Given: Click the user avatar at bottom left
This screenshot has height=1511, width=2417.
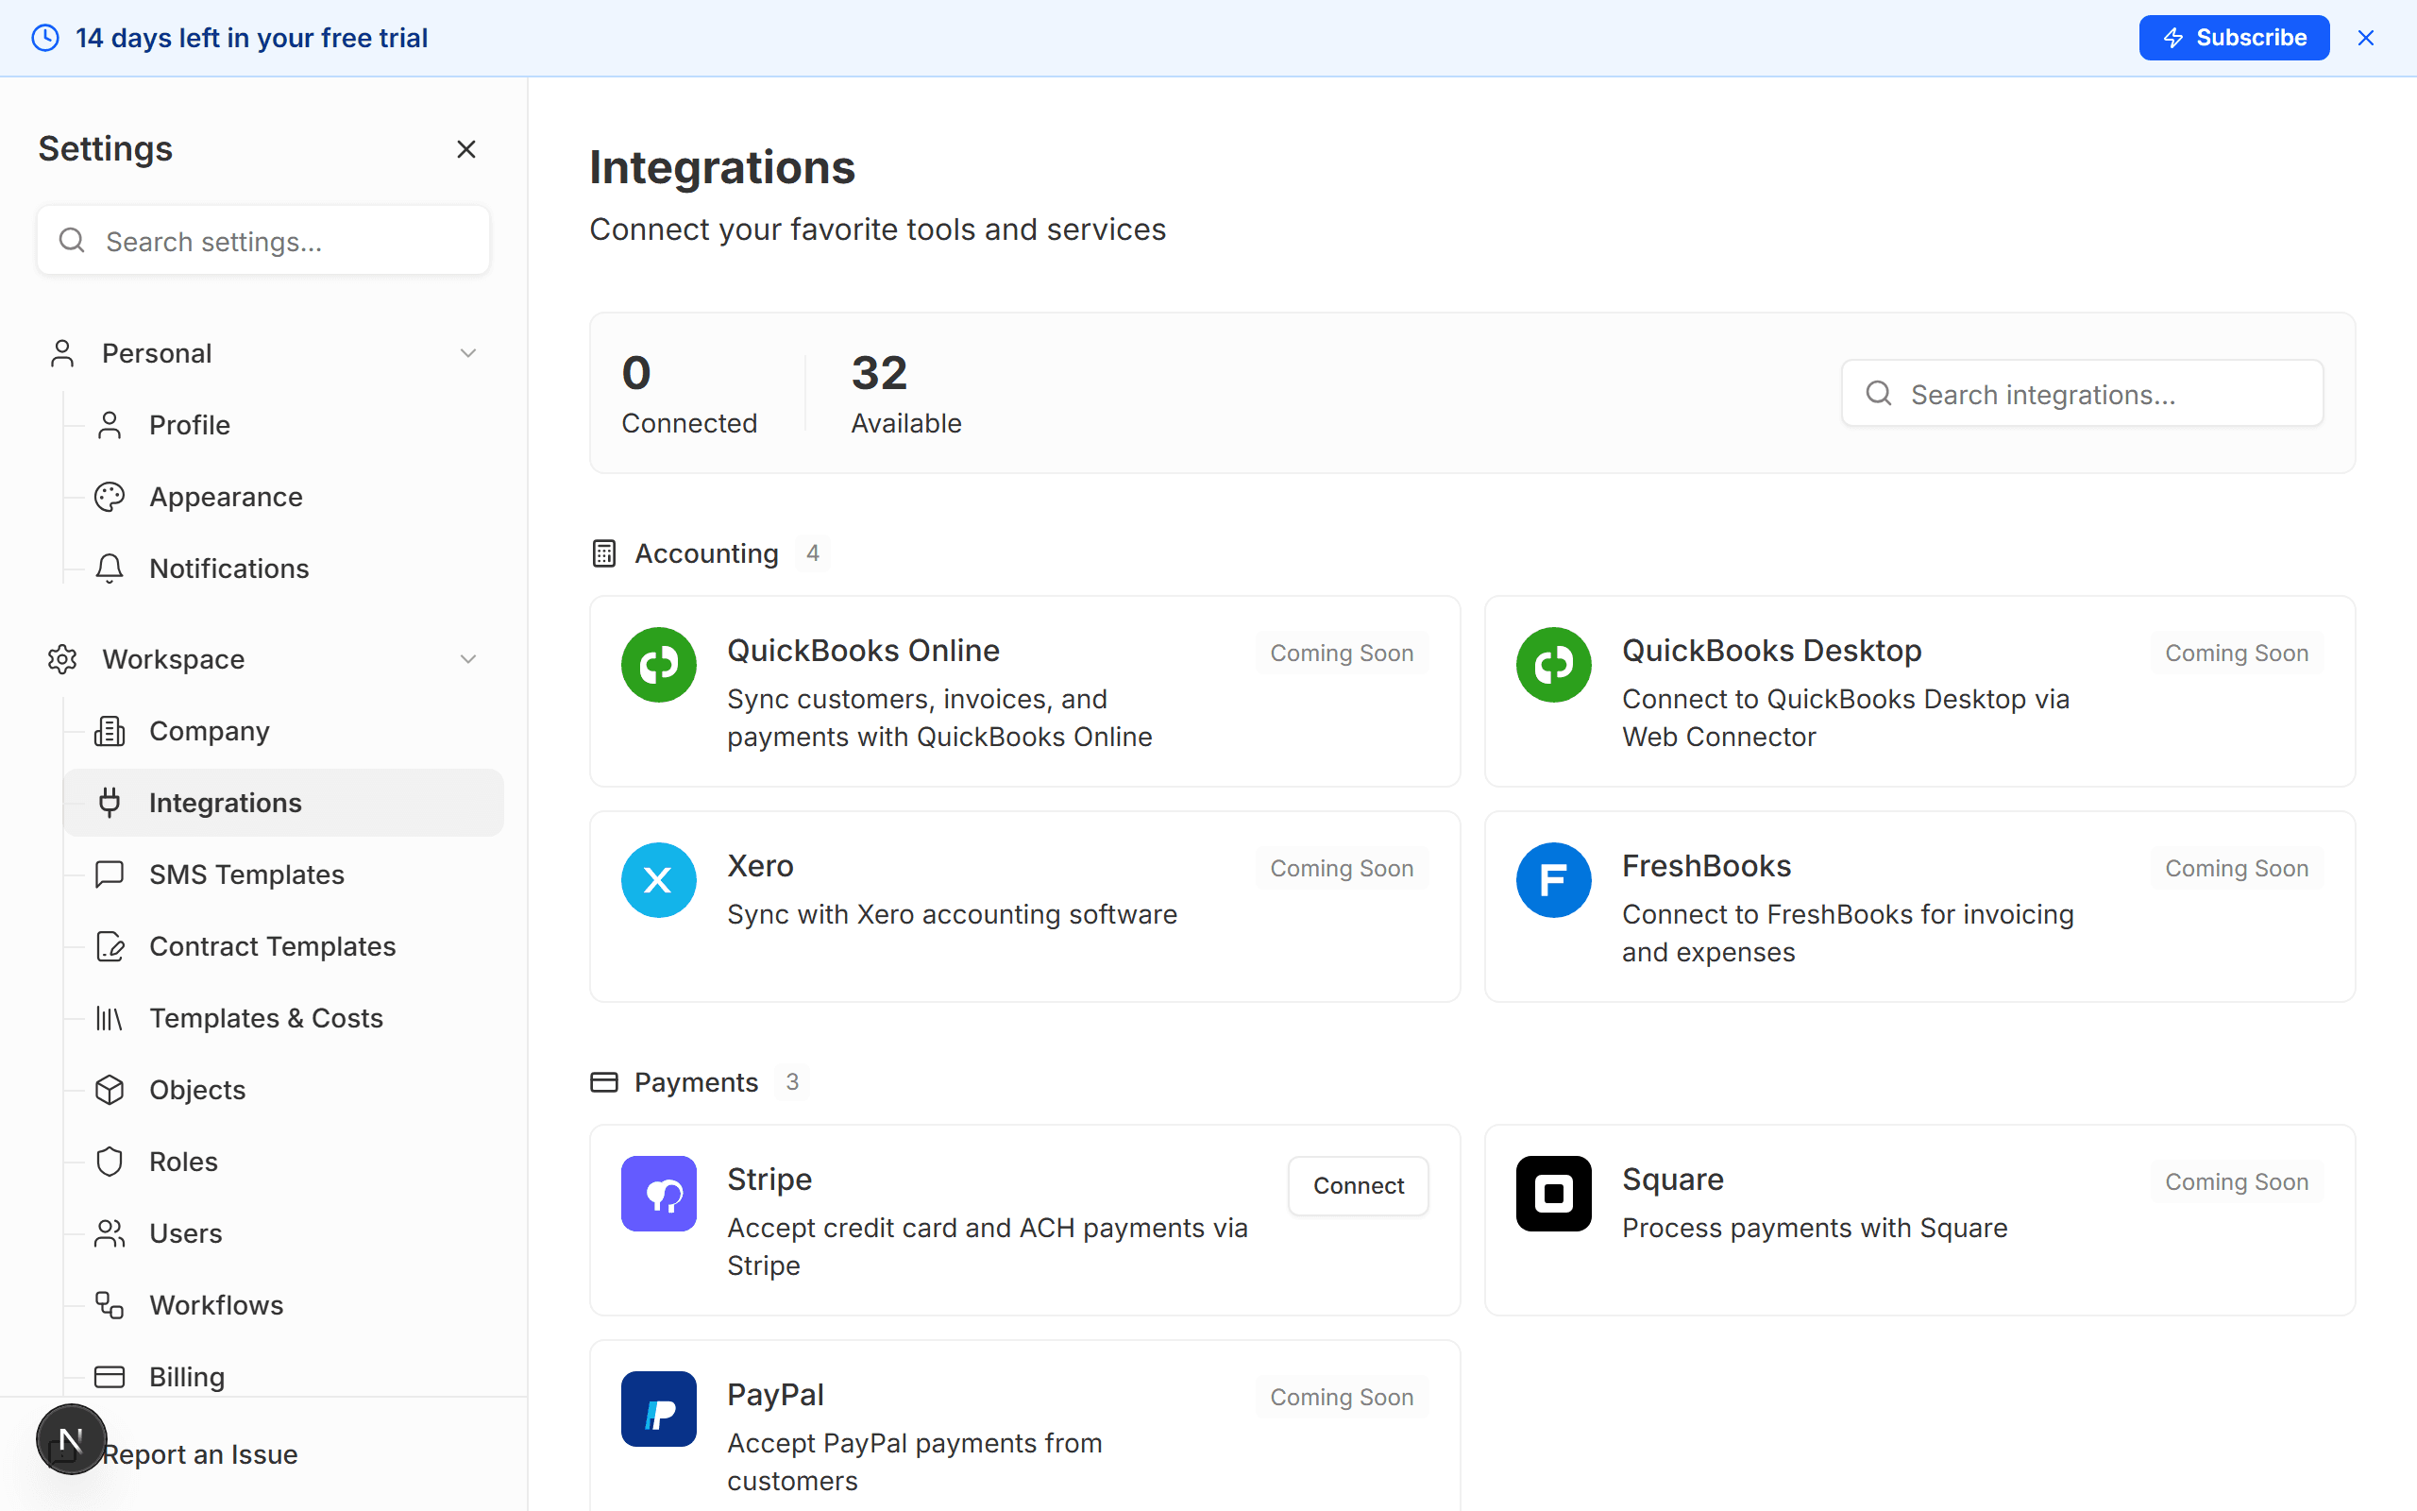Looking at the screenshot, I should (71, 1439).
